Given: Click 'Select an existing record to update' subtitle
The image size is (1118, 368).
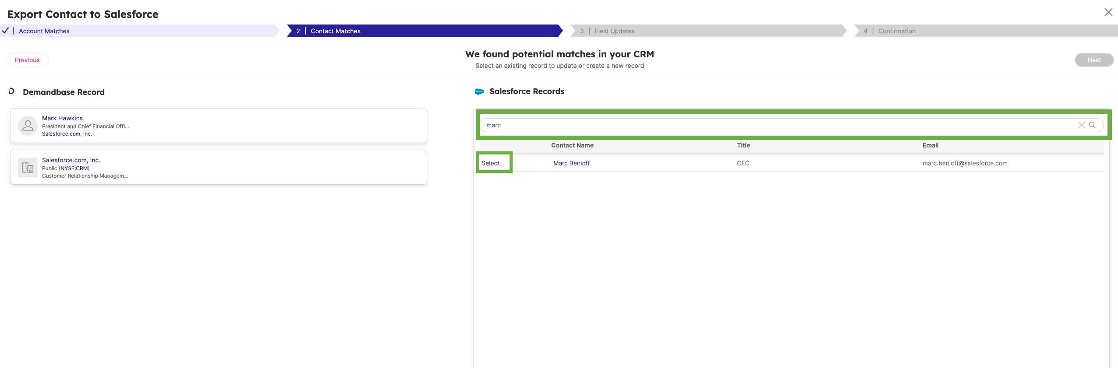Looking at the screenshot, I should (x=559, y=66).
